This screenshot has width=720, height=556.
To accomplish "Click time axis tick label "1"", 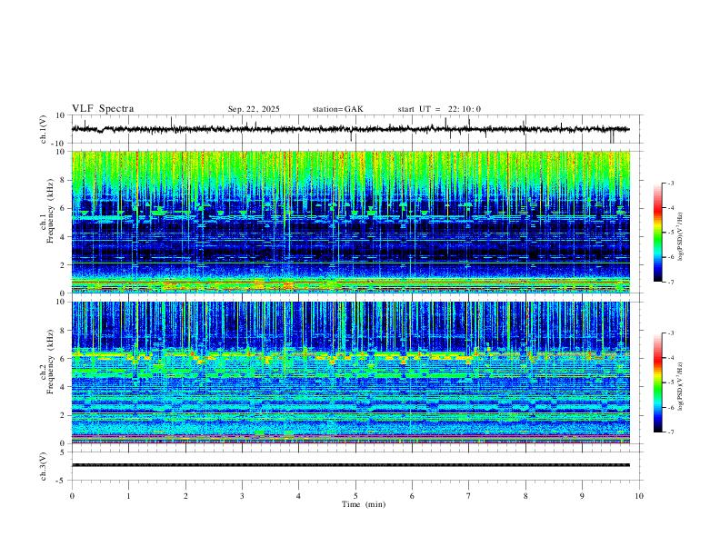I will click(x=128, y=496).
